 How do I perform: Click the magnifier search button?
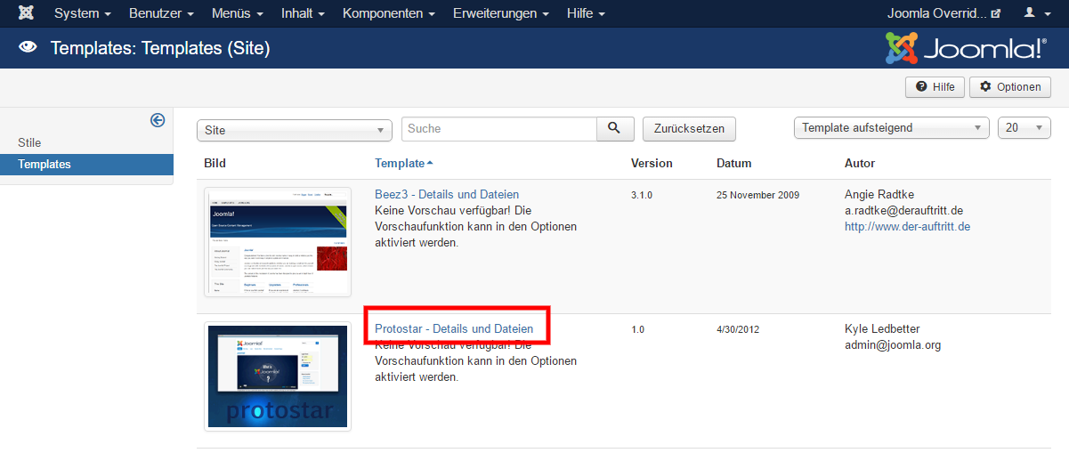(615, 128)
